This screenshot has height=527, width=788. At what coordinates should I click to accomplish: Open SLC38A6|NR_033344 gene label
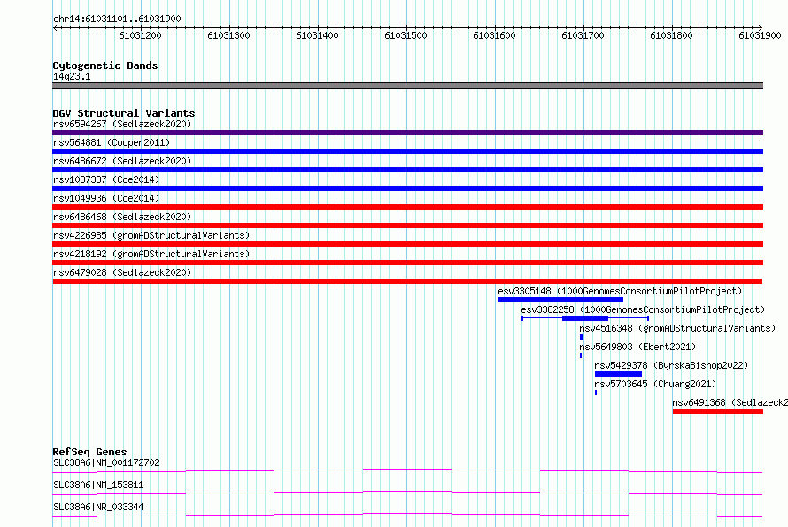[x=98, y=507]
